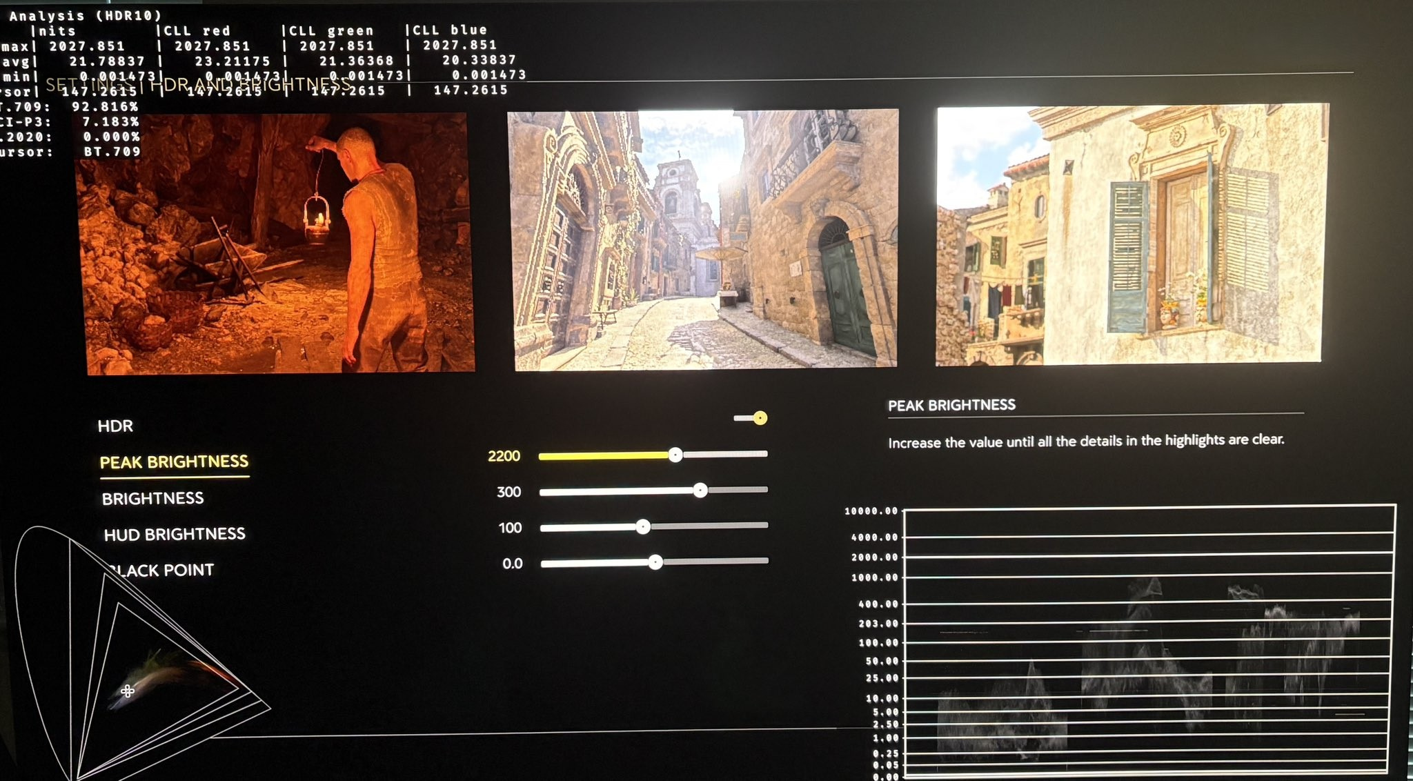Click the cobblestone street preview image
The image size is (1413, 781).
pos(704,239)
